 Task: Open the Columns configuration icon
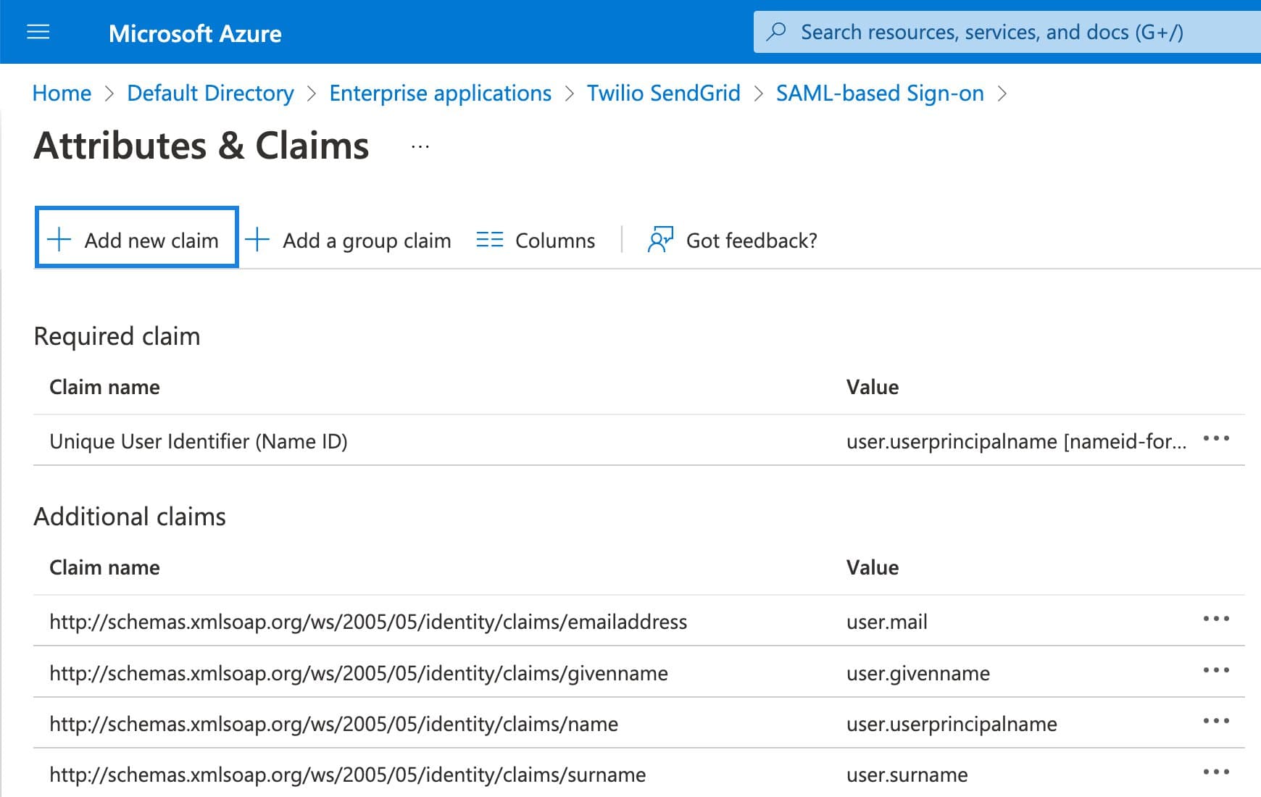point(489,240)
